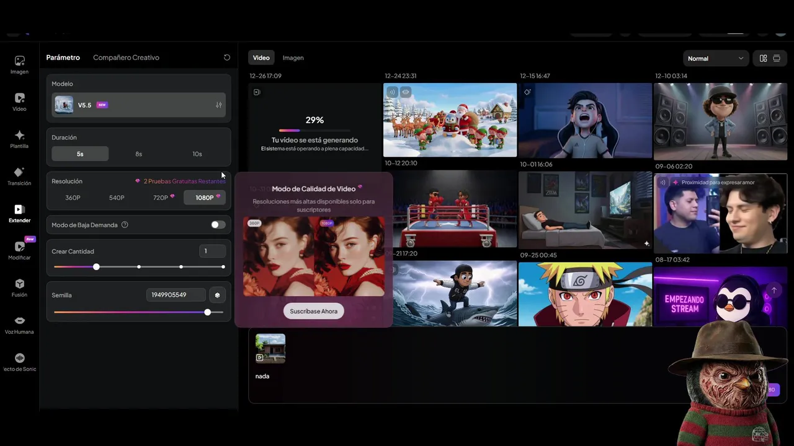
Task: Select 10s duration
Action: click(x=197, y=154)
